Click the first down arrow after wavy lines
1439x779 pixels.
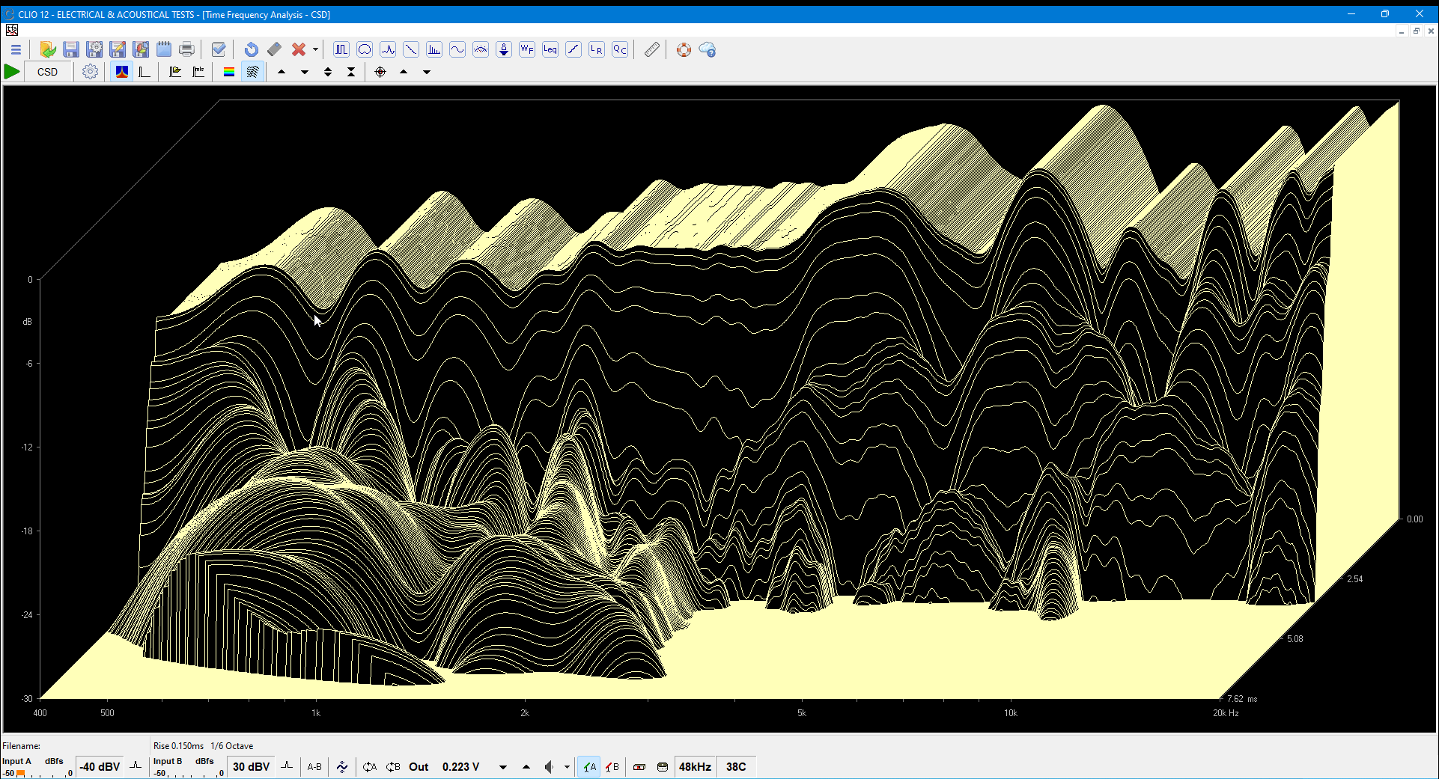pos(305,72)
